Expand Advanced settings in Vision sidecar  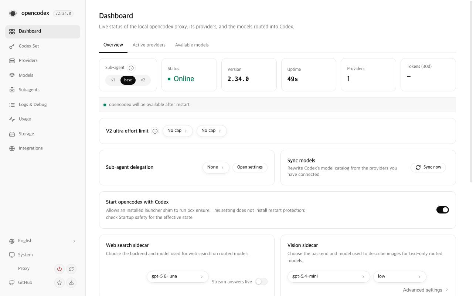426,290
